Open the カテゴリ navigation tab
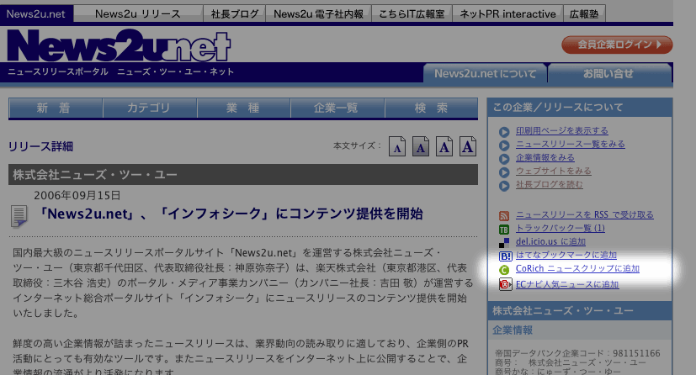Image resolution: width=696 pixels, height=375 pixels. pos(148,108)
